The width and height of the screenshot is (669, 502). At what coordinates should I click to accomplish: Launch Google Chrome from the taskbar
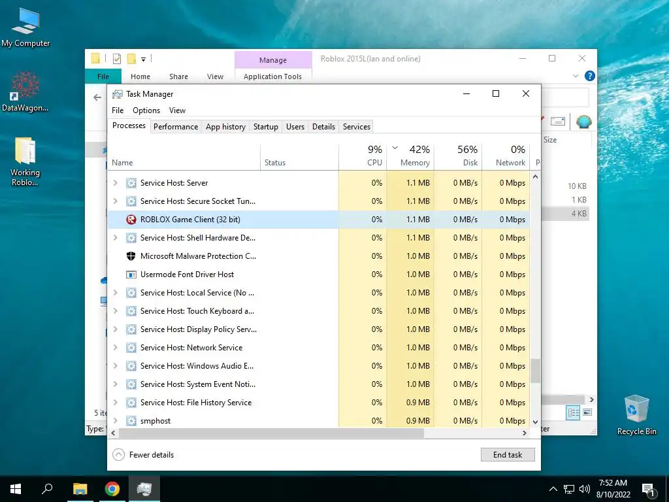(112, 489)
